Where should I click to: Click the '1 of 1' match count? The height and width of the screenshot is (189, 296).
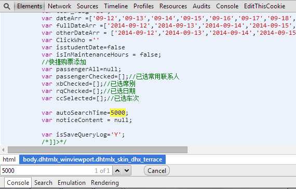click(x=102, y=171)
